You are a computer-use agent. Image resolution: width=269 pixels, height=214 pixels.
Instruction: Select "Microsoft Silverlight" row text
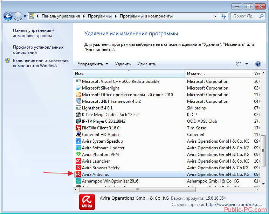[x=101, y=88]
